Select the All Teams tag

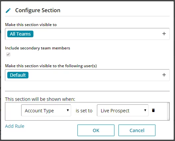pyautogui.click(x=20, y=34)
